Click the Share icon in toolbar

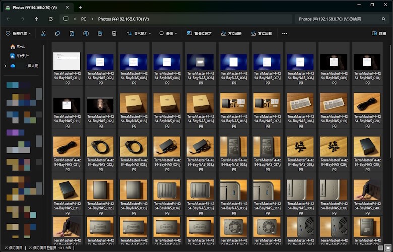point(100,34)
